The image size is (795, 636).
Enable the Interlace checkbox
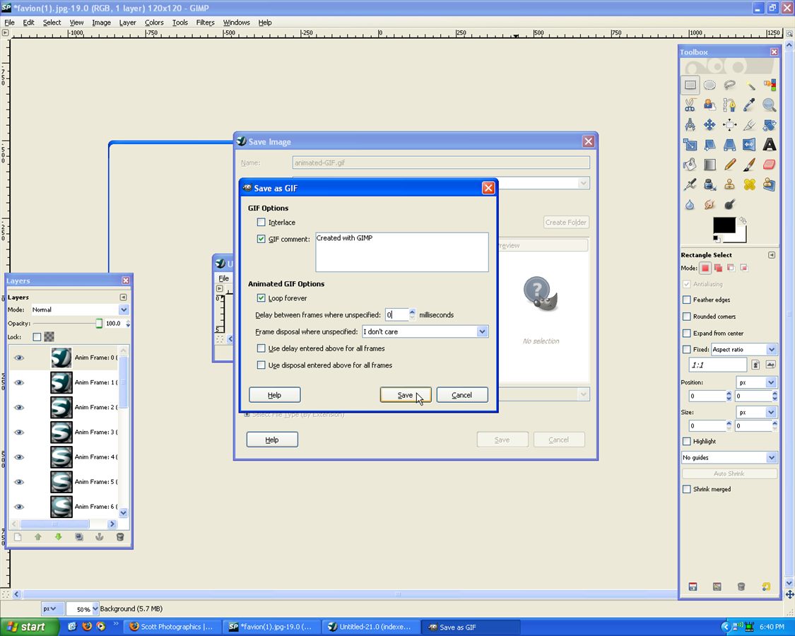point(261,223)
